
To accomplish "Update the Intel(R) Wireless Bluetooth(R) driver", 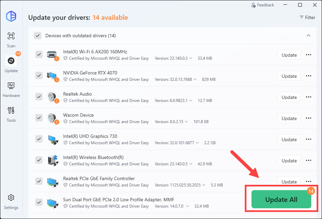I will [289, 161].
